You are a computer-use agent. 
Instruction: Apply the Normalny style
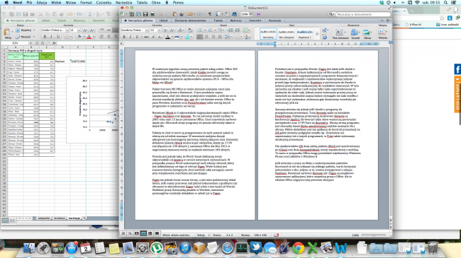268,34
